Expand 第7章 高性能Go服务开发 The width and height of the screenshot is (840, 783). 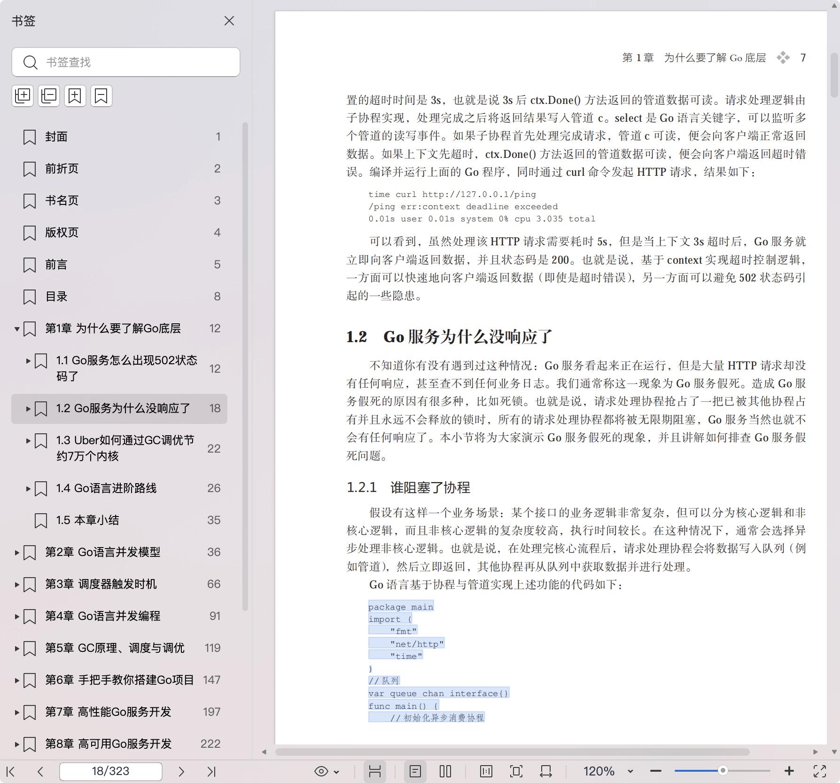click(x=17, y=712)
